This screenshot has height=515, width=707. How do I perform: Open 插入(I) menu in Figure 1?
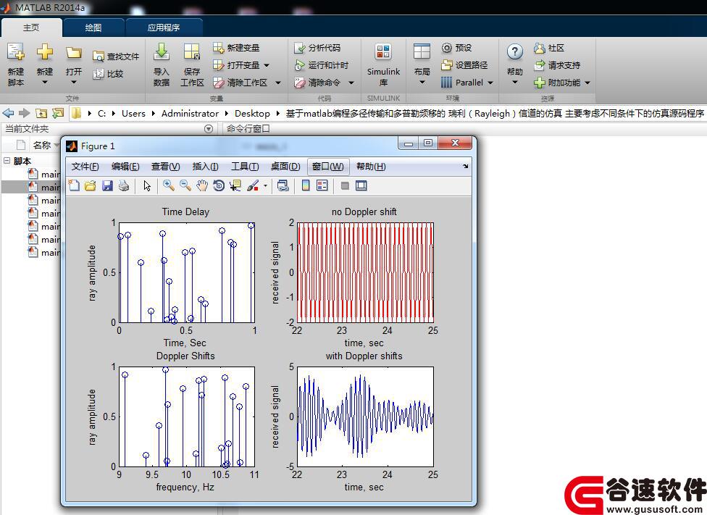click(205, 167)
